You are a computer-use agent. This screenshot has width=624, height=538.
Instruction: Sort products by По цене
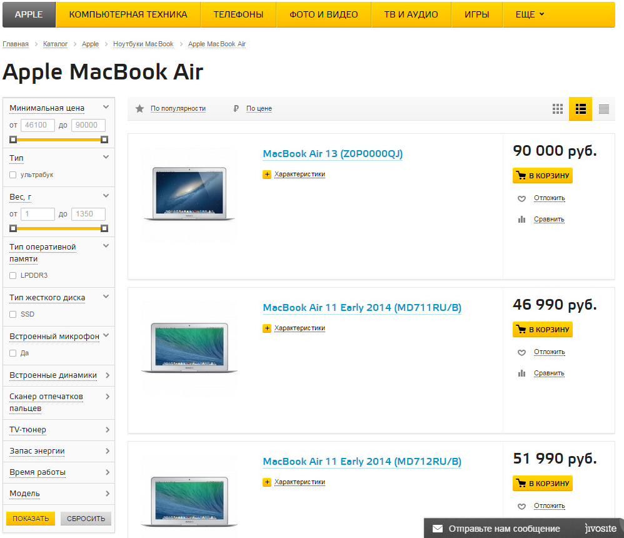259,108
